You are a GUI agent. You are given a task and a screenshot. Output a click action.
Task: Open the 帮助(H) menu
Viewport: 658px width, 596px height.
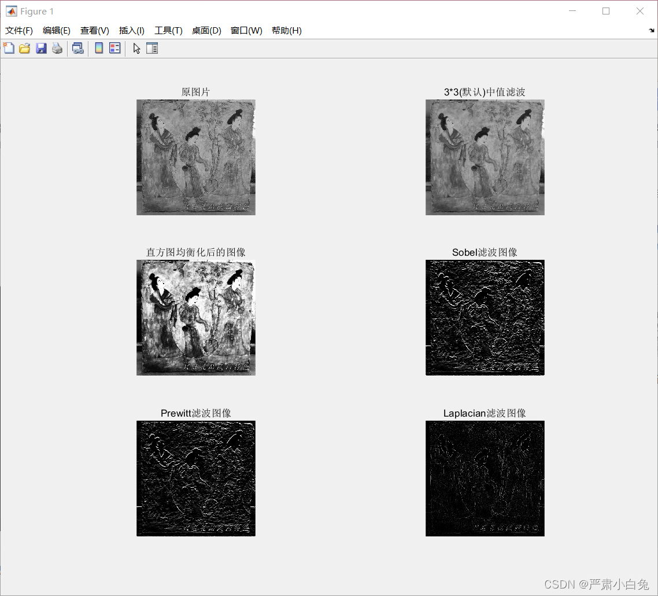tap(287, 31)
